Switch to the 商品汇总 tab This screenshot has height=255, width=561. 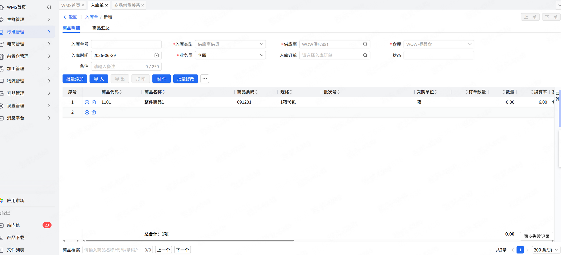101,28
